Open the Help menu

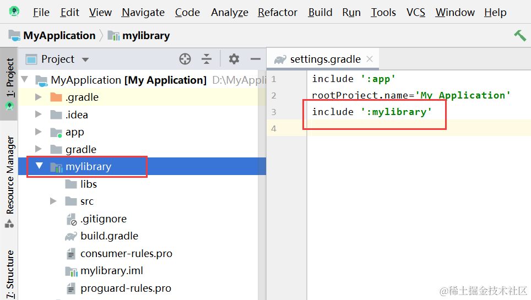(495, 13)
